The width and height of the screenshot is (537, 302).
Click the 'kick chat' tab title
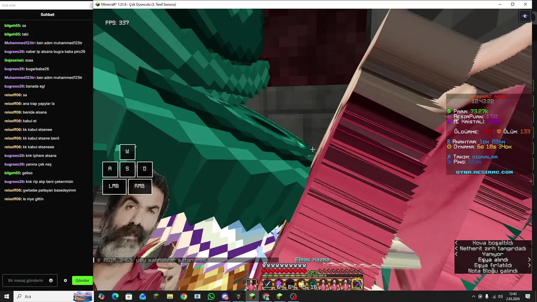click(x=9, y=5)
